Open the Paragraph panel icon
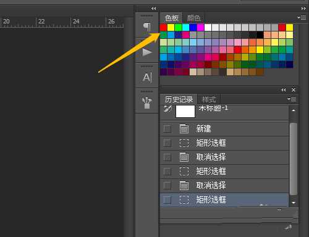The height and width of the screenshot is (237, 309). click(147, 27)
